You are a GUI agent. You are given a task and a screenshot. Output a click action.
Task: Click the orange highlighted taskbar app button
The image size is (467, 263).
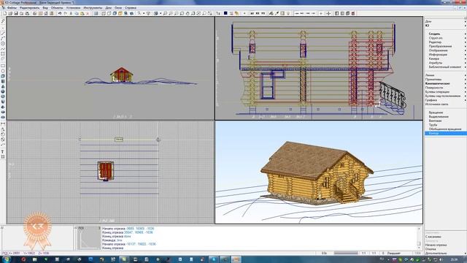coord(236,259)
